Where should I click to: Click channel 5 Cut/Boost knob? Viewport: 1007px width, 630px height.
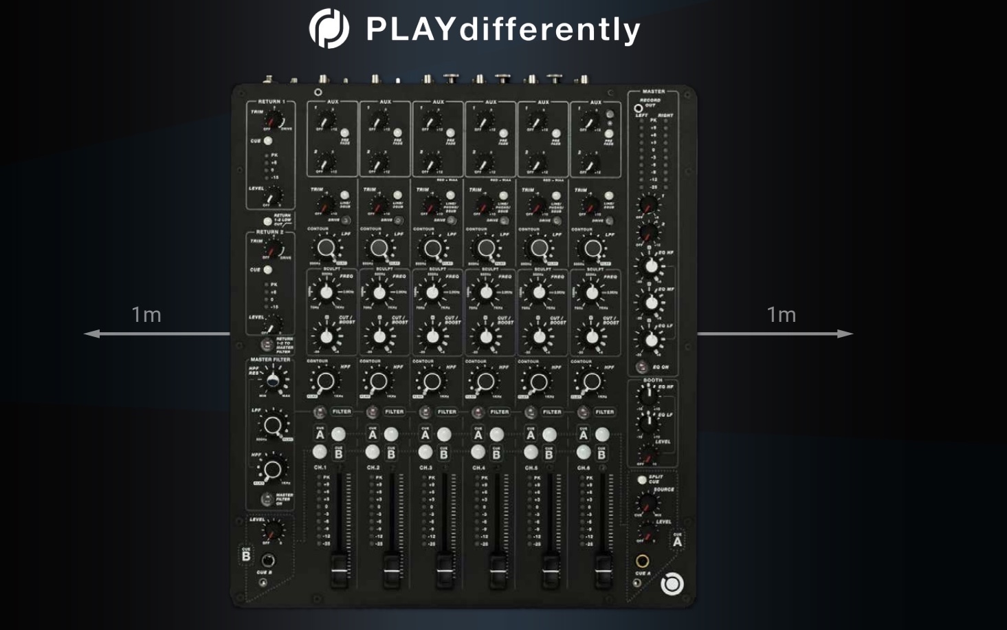click(538, 337)
